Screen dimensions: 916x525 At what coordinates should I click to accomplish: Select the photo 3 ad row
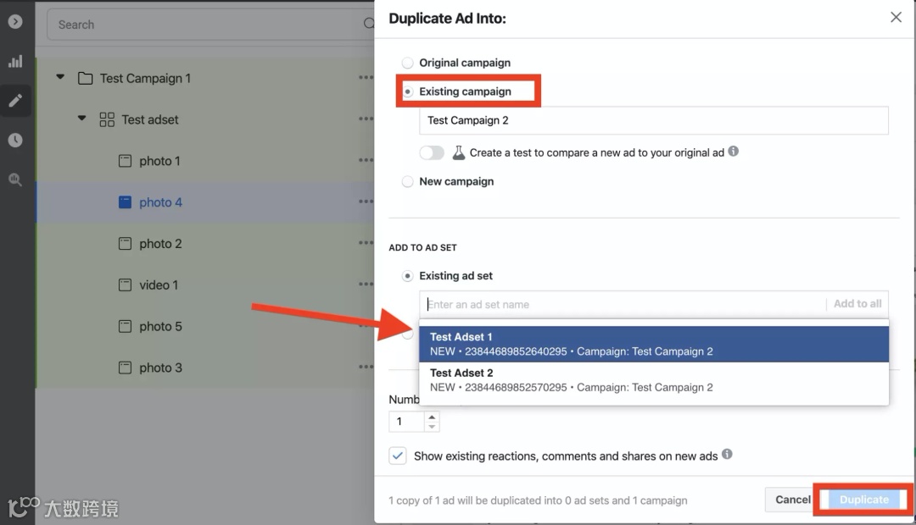point(205,368)
